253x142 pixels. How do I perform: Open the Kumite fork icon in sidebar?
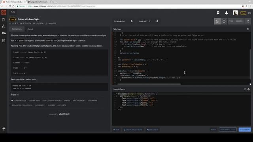4,26
